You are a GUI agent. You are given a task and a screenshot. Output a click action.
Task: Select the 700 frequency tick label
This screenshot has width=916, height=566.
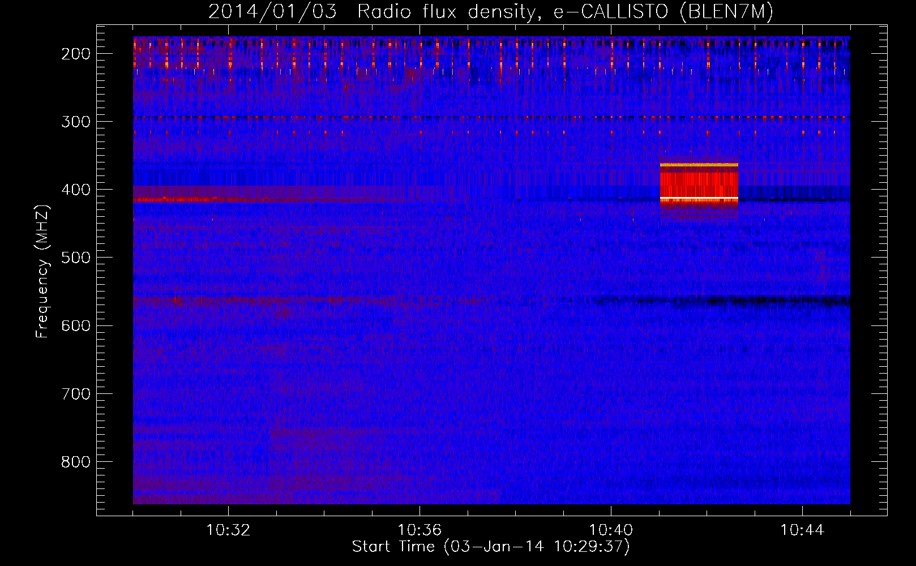pyautogui.click(x=76, y=393)
